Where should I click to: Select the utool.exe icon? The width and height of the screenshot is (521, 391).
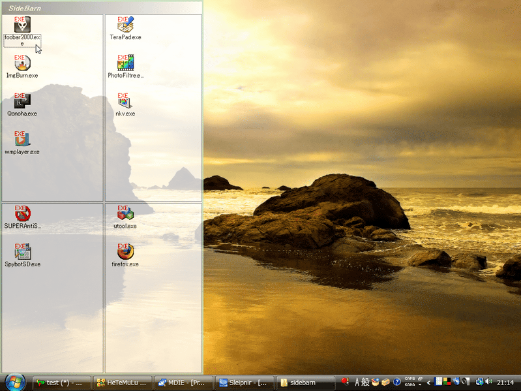pos(125,214)
